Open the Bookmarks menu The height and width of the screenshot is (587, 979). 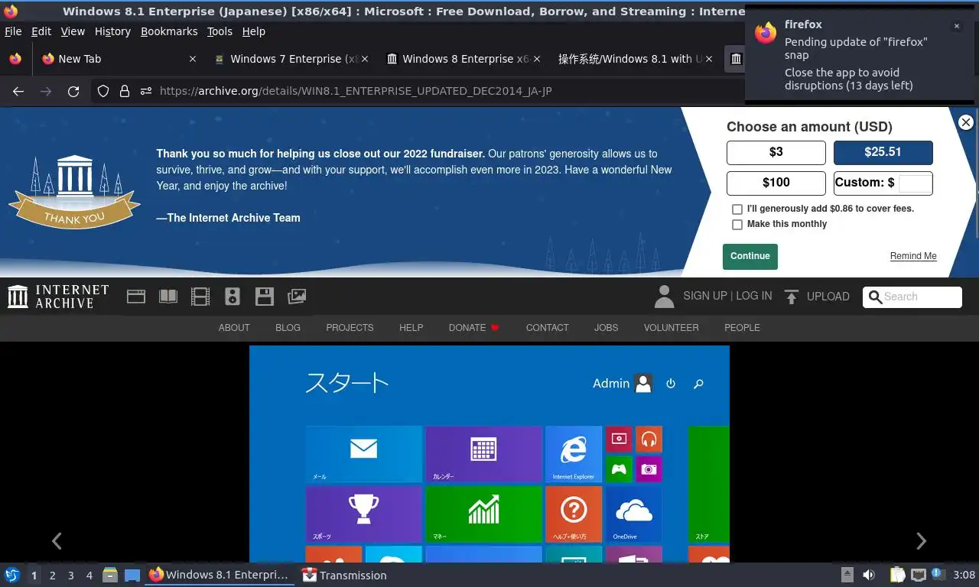coord(169,31)
